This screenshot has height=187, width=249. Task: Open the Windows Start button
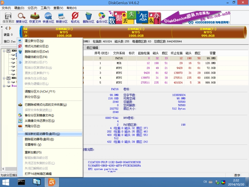point(6,182)
